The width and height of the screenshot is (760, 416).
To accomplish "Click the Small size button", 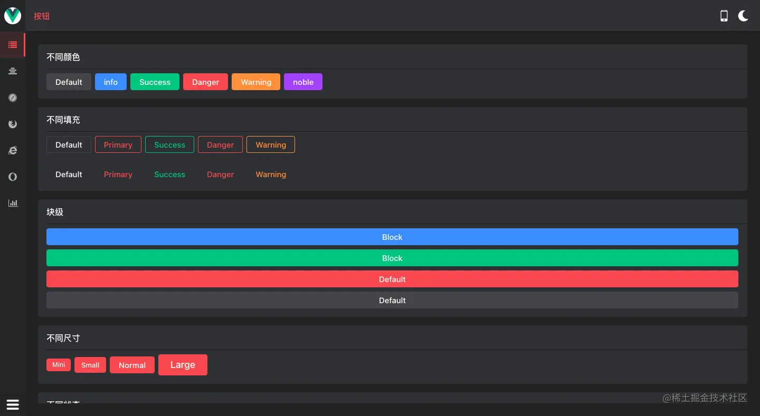I will pyautogui.click(x=90, y=365).
